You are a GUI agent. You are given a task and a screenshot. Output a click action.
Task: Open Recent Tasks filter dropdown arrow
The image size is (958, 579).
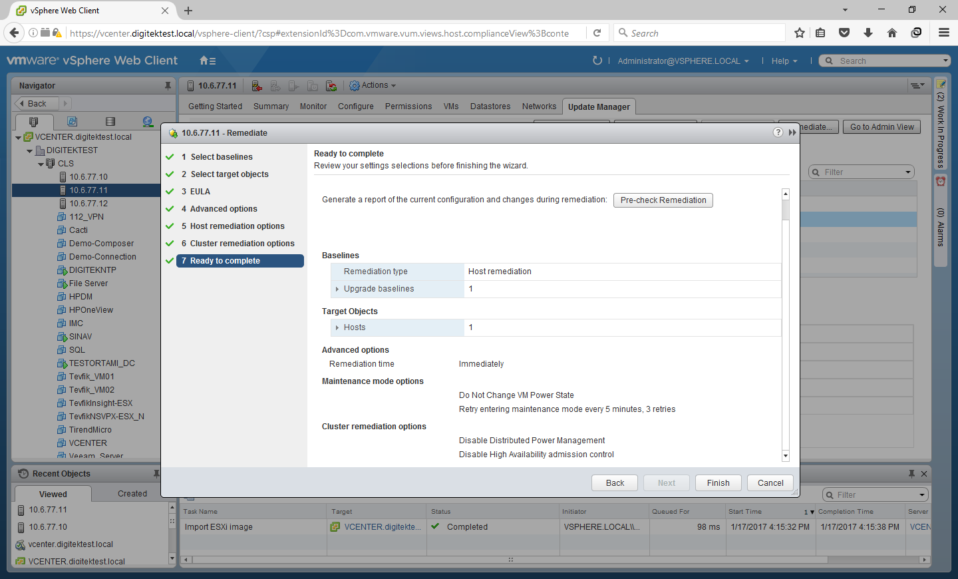pyautogui.click(x=922, y=495)
